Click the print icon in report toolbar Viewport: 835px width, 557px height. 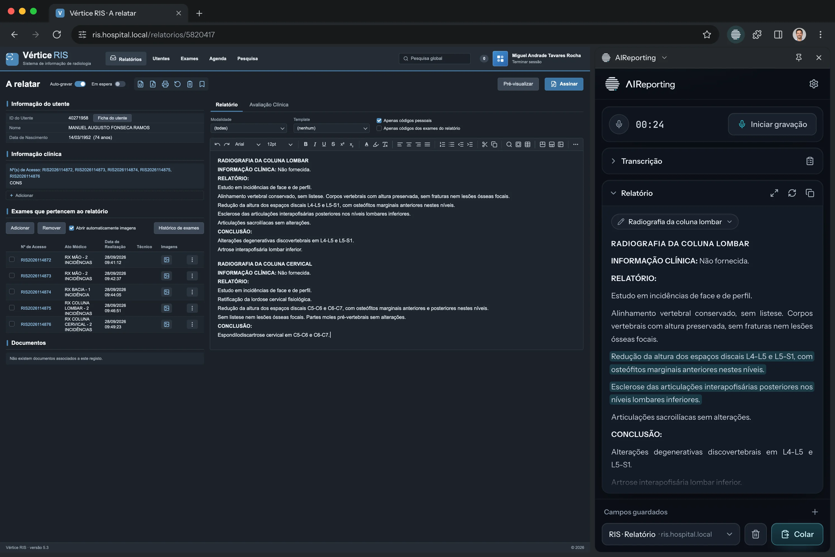click(165, 84)
